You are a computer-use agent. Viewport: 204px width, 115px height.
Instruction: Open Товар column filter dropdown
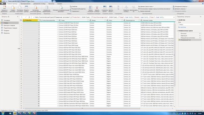88,20
